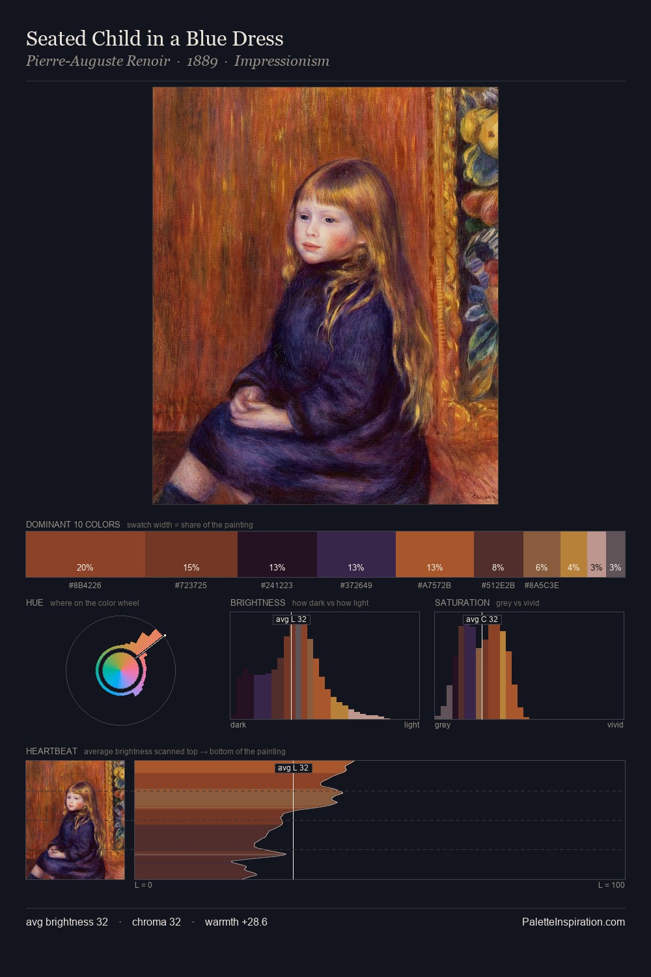Pick the dark 13% swatch #241223
This screenshot has width=651, height=977.
click(x=277, y=554)
